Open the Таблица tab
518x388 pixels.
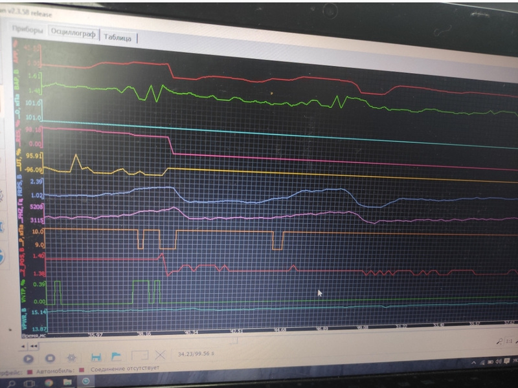[118, 38]
